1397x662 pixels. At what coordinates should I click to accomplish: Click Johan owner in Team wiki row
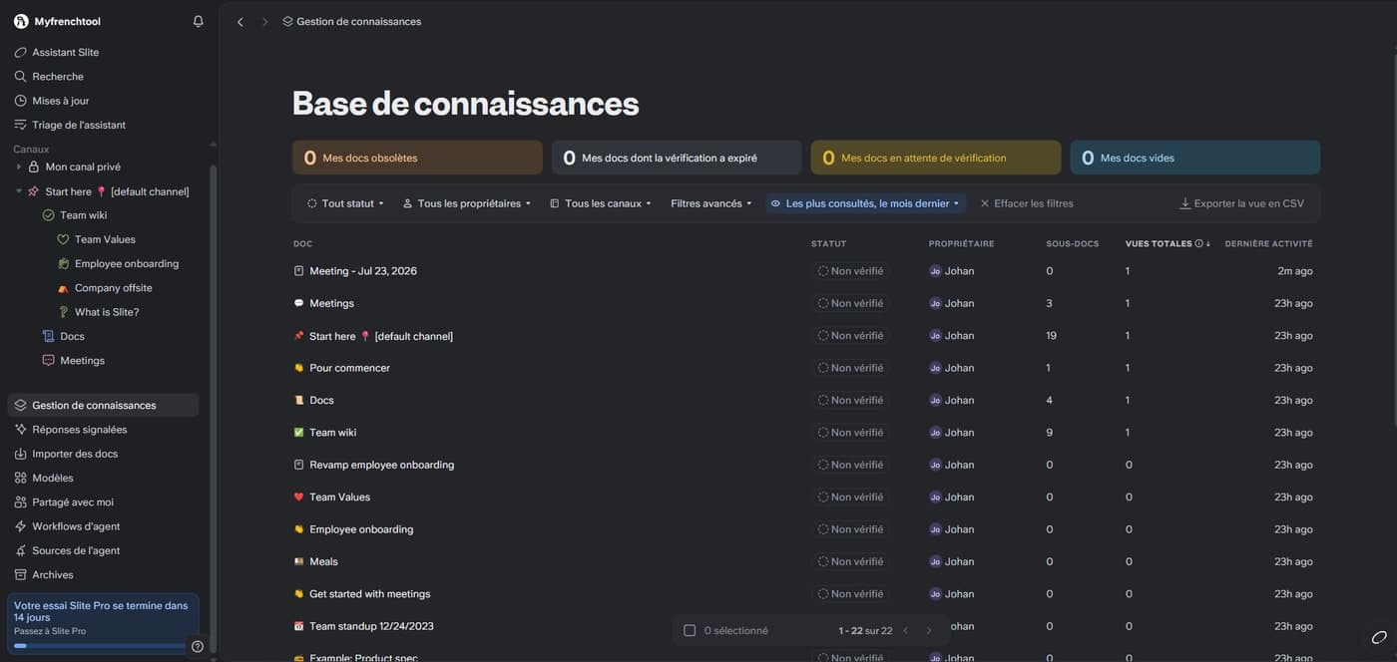(x=952, y=433)
